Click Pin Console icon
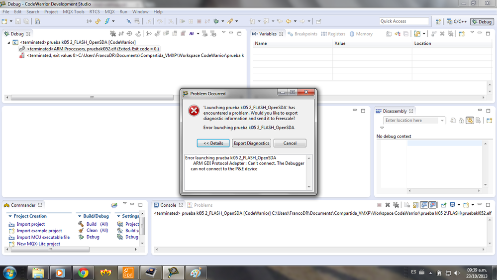 click(444, 205)
